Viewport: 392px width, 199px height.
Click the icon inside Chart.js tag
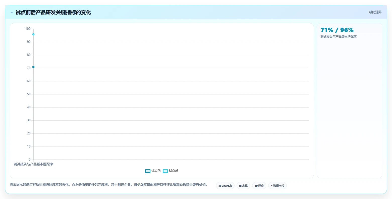(220, 186)
